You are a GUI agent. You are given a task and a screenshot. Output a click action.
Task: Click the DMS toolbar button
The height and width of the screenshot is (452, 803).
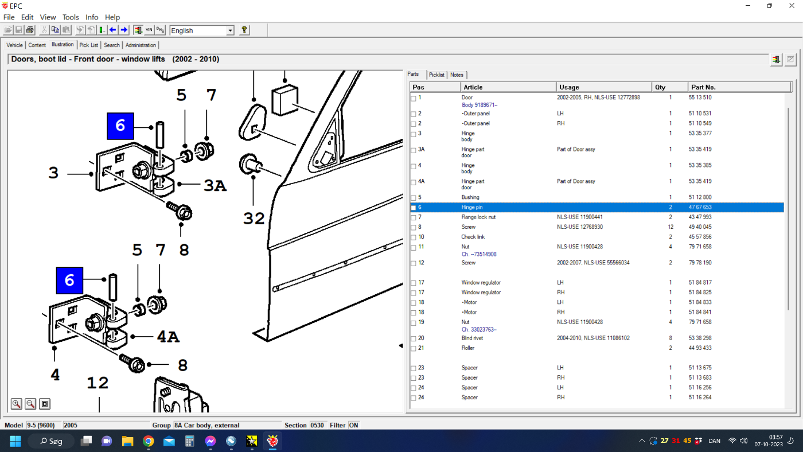click(x=160, y=30)
